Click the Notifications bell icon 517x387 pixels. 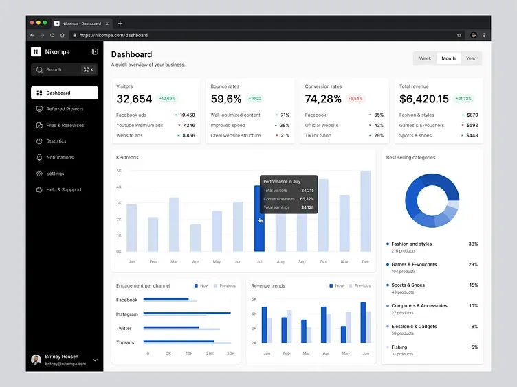point(39,157)
